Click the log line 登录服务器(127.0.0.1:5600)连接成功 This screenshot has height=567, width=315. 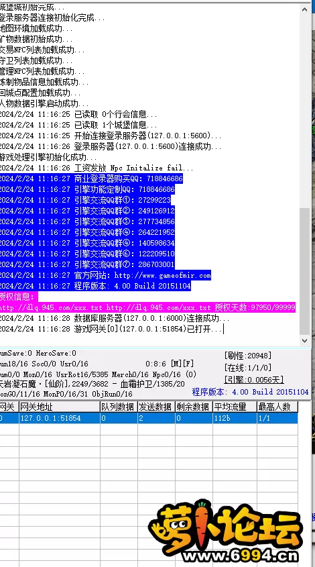coord(111,147)
